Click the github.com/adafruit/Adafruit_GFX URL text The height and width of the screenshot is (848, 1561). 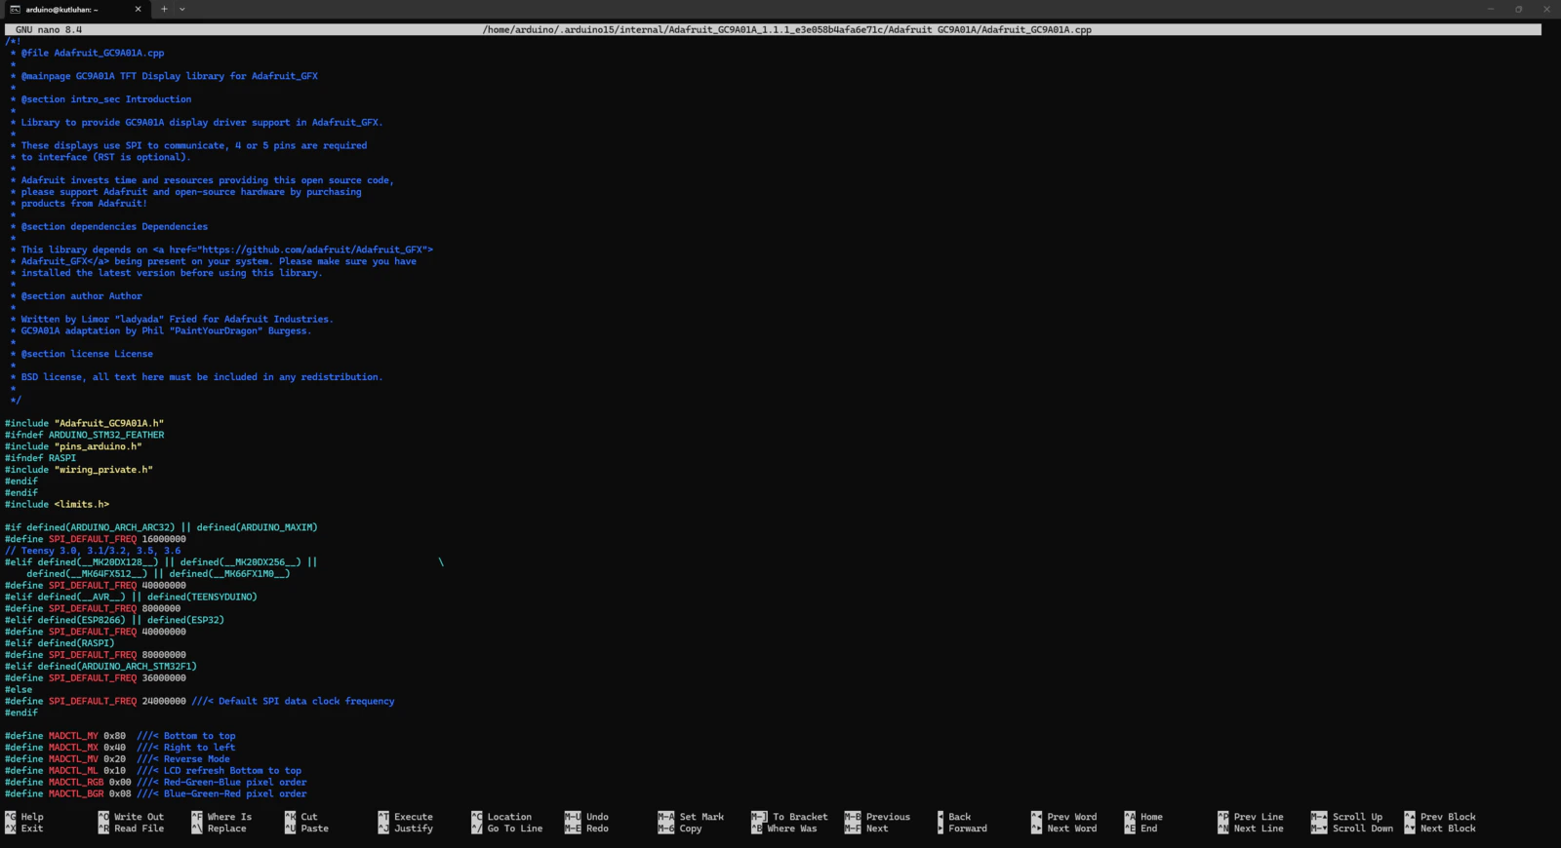313,250
